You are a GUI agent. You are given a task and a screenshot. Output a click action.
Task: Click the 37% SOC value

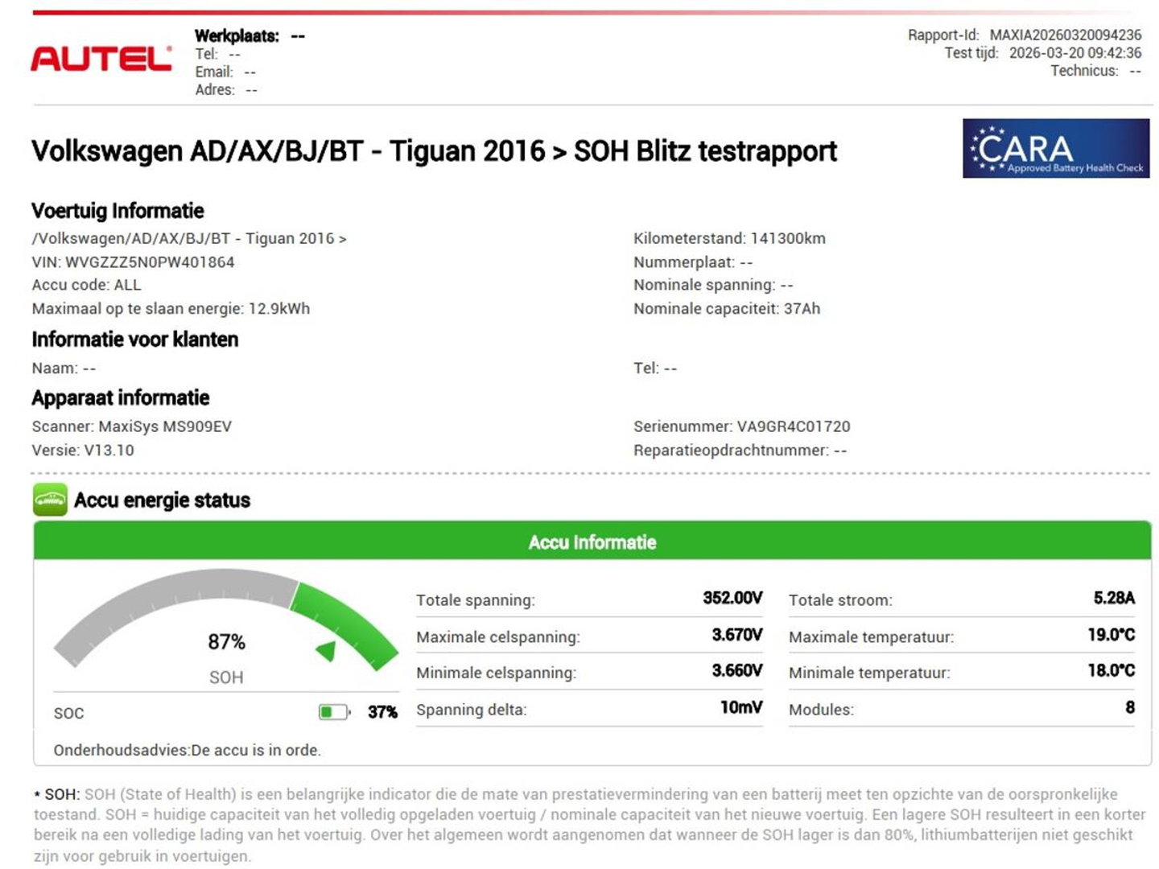tap(382, 710)
